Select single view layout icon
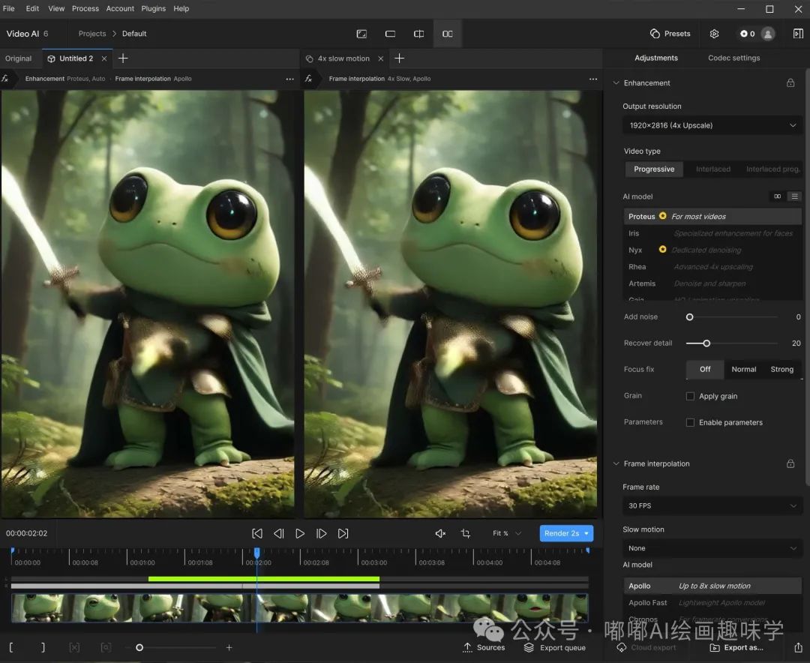This screenshot has width=810, height=663. pyautogui.click(x=361, y=34)
